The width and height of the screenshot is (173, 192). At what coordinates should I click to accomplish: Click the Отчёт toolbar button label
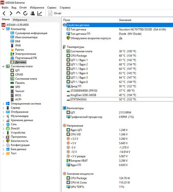(58, 13)
